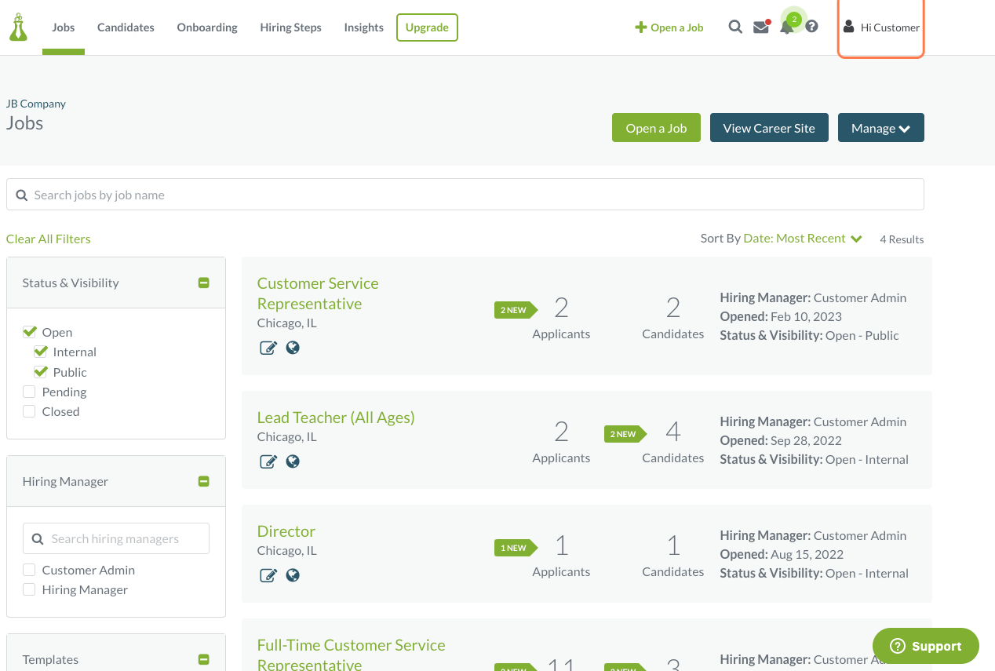Image resolution: width=995 pixels, height=671 pixels.
Task: Open the search magnifier icon in header
Action: [735, 27]
